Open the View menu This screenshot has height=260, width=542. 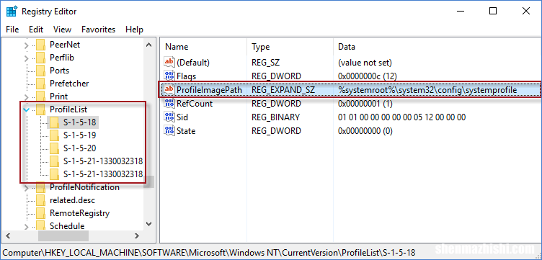[x=62, y=30]
